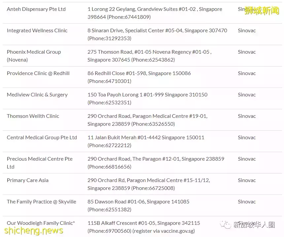
Task: Select the address "150 Toa Payoh Lorong 1 #01-999"
Action: pyautogui.click(x=125, y=95)
